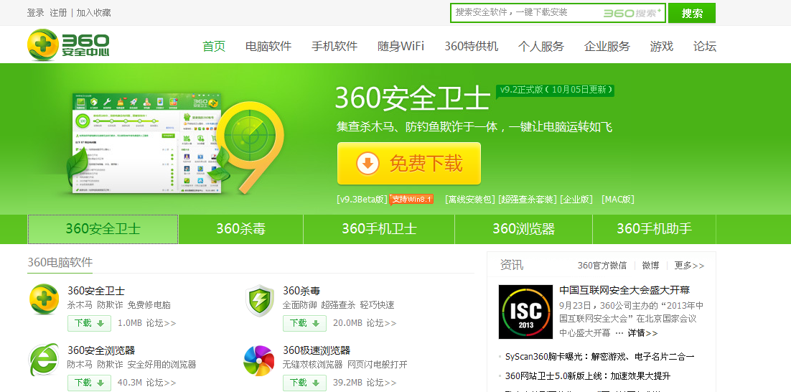
Task: Click the 离线安装包 link
Action: pyautogui.click(x=470, y=200)
